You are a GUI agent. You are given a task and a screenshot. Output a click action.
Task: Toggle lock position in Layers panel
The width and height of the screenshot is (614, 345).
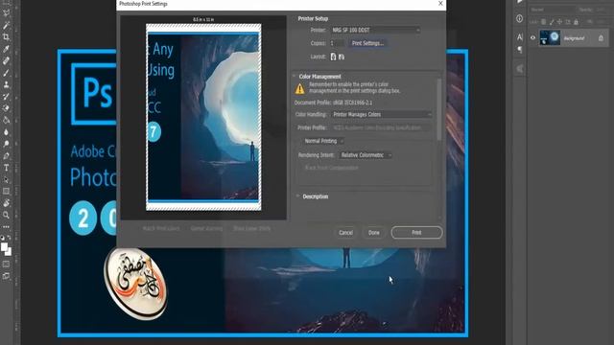(559, 22)
